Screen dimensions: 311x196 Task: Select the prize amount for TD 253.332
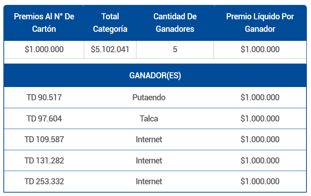pos(260,182)
